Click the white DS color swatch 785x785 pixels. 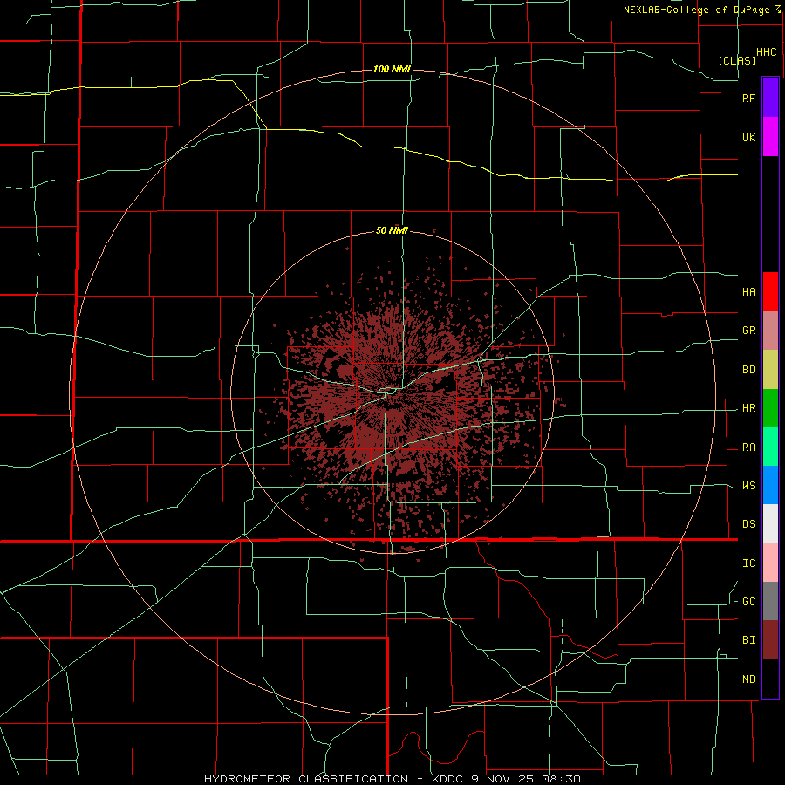point(770,523)
